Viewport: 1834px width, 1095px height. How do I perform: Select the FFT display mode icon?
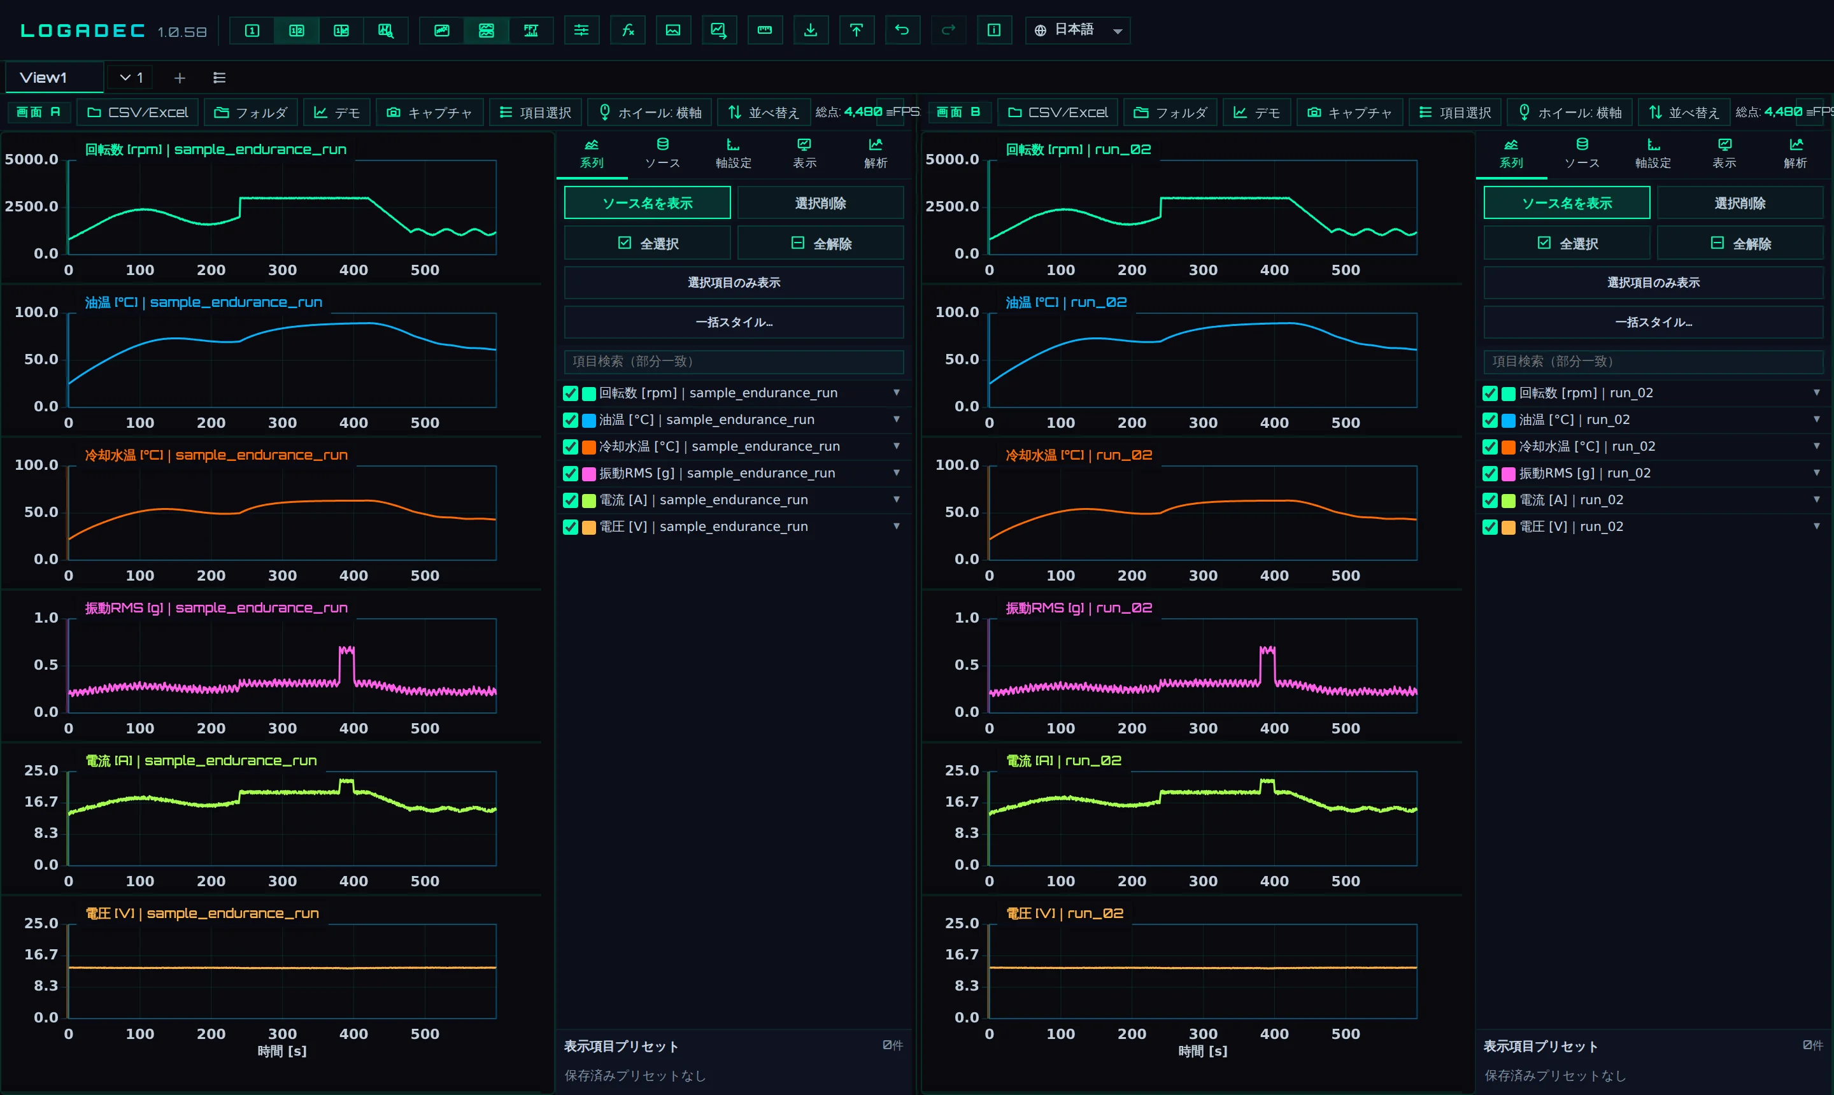[x=530, y=31]
